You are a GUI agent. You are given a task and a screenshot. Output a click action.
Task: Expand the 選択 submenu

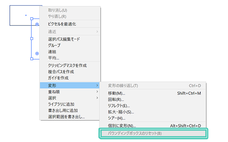coord(70,98)
